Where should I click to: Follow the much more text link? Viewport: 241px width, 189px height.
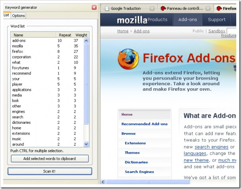point(227,160)
